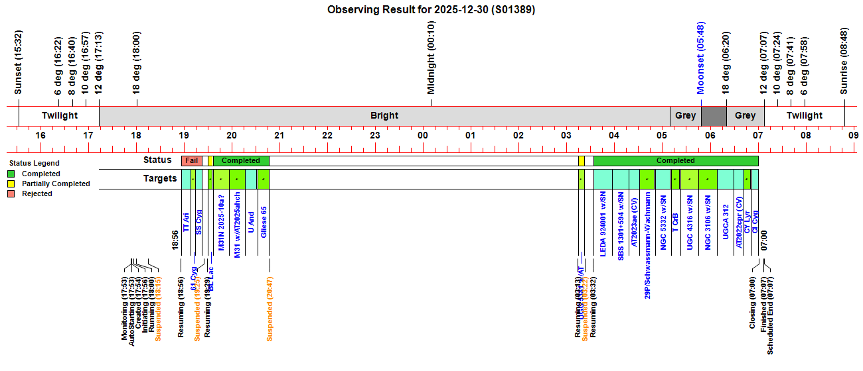Click the long Completed status bar after 03:32
863x371 pixels.
675,160
